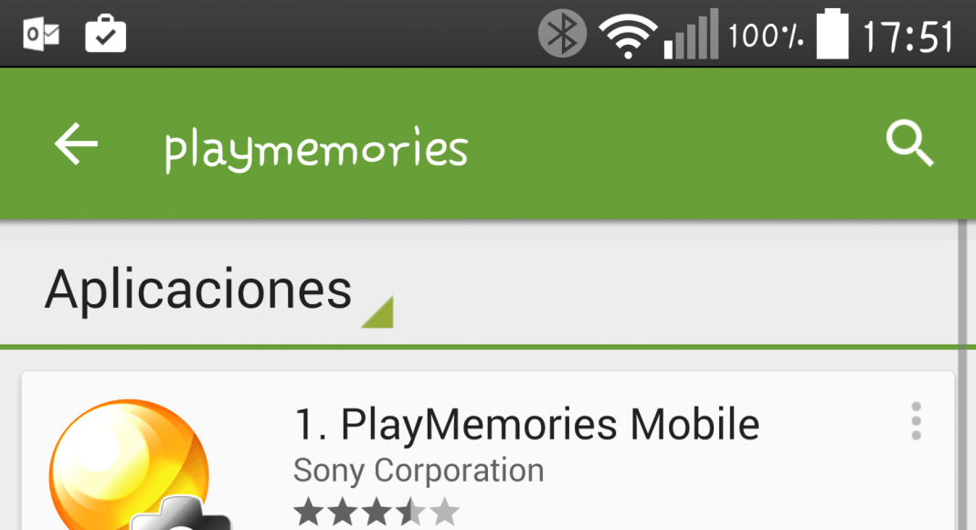Tap the playmemories search query title
Viewport: 976px width, 530px height.
(316, 149)
